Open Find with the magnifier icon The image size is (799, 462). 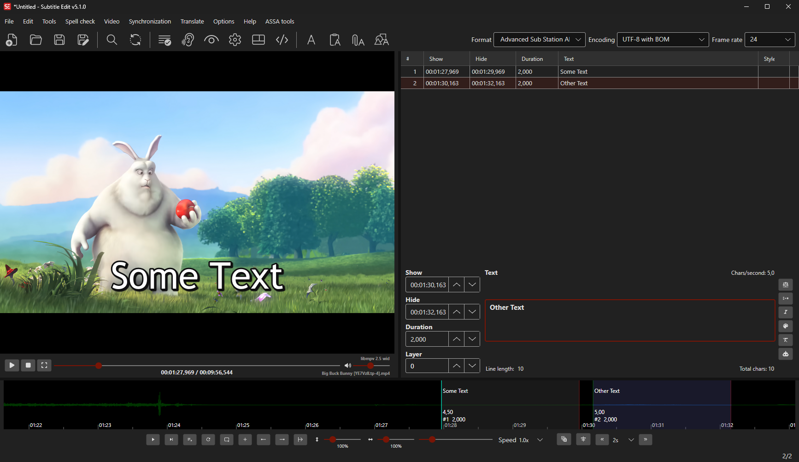[x=112, y=40]
